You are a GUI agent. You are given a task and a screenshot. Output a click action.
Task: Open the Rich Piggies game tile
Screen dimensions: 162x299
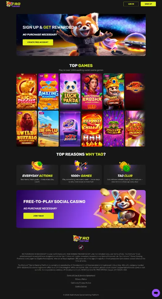[x=27, y=91]
